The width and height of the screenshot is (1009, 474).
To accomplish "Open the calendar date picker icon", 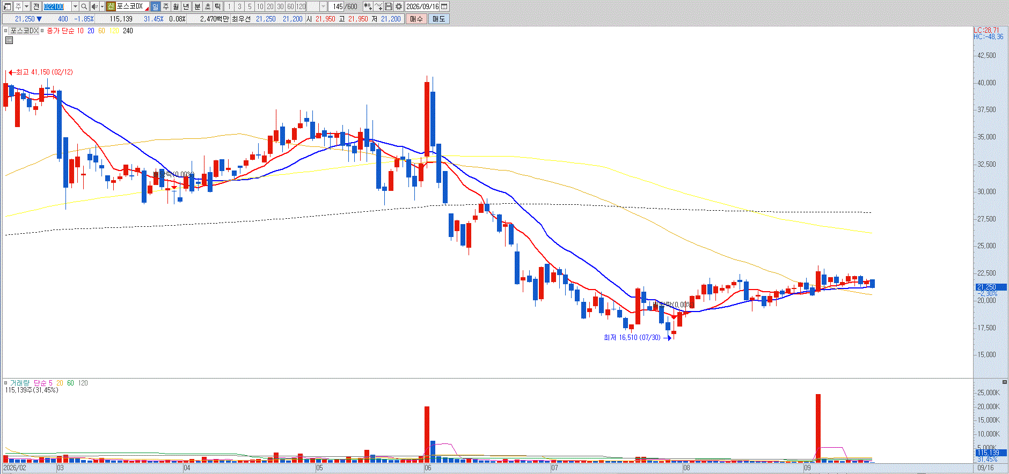I will [x=444, y=6].
